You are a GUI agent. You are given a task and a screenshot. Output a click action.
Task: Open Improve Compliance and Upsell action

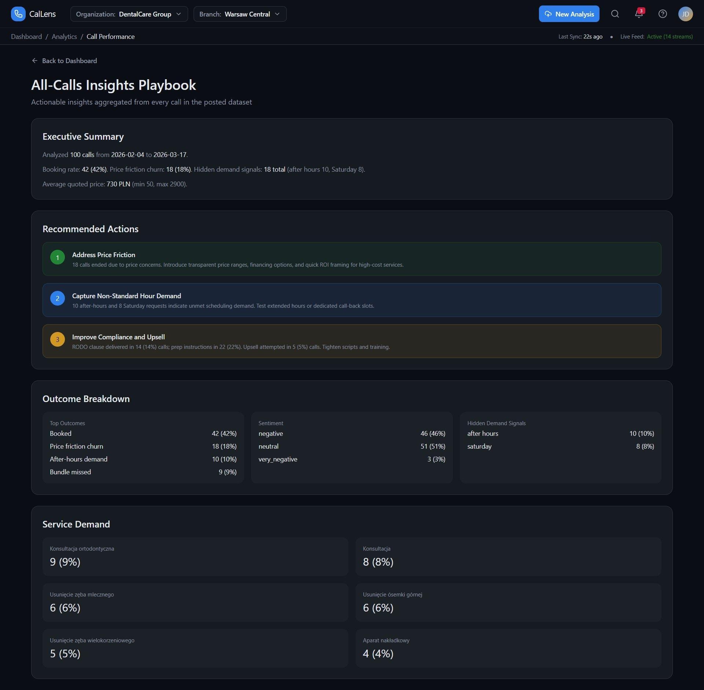pos(352,341)
